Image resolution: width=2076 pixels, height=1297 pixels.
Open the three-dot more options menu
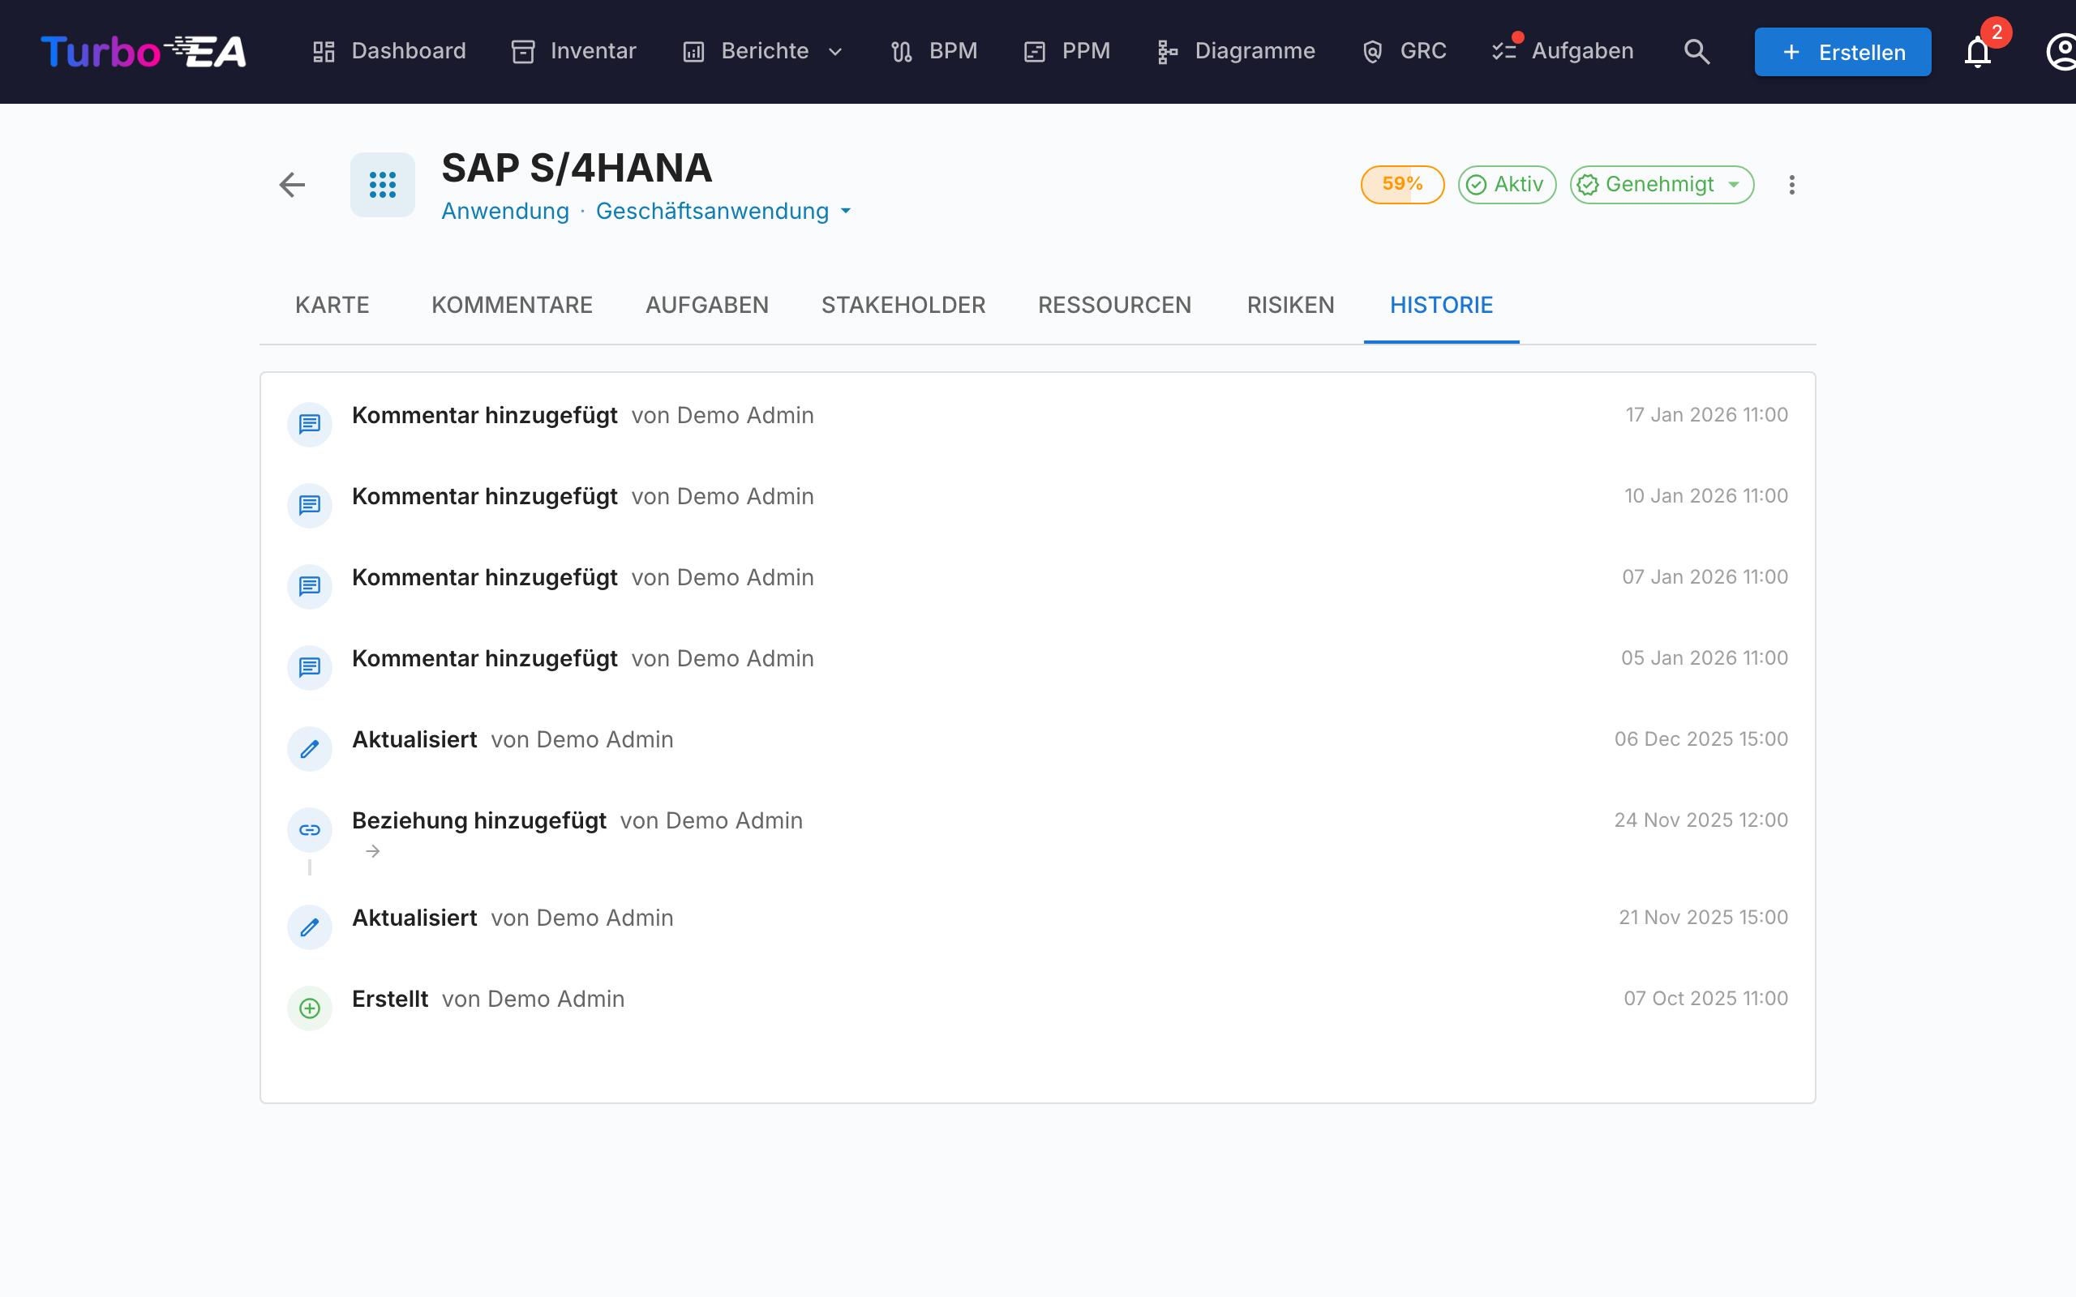tap(1791, 185)
